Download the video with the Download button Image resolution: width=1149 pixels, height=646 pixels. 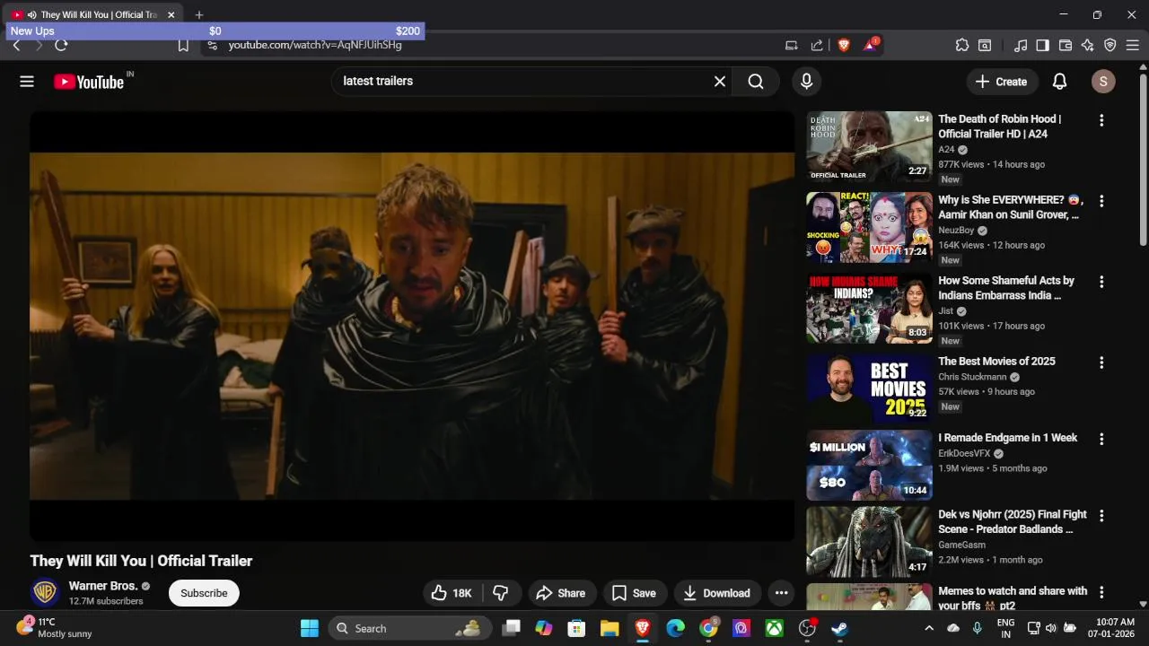(717, 593)
